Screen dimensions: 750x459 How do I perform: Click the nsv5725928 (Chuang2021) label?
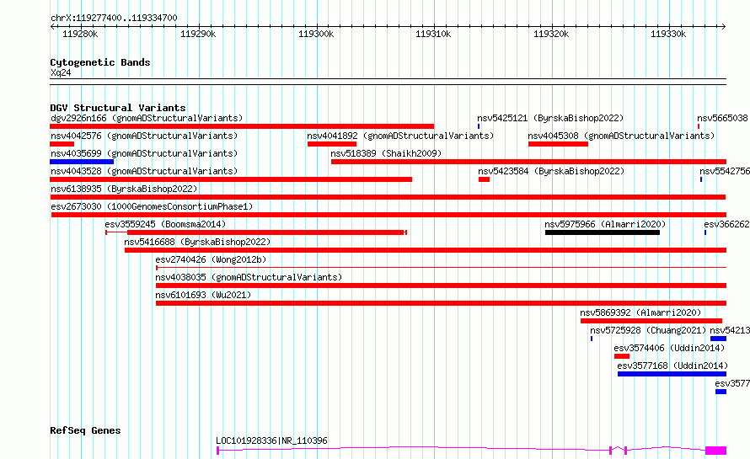(648, 330)
